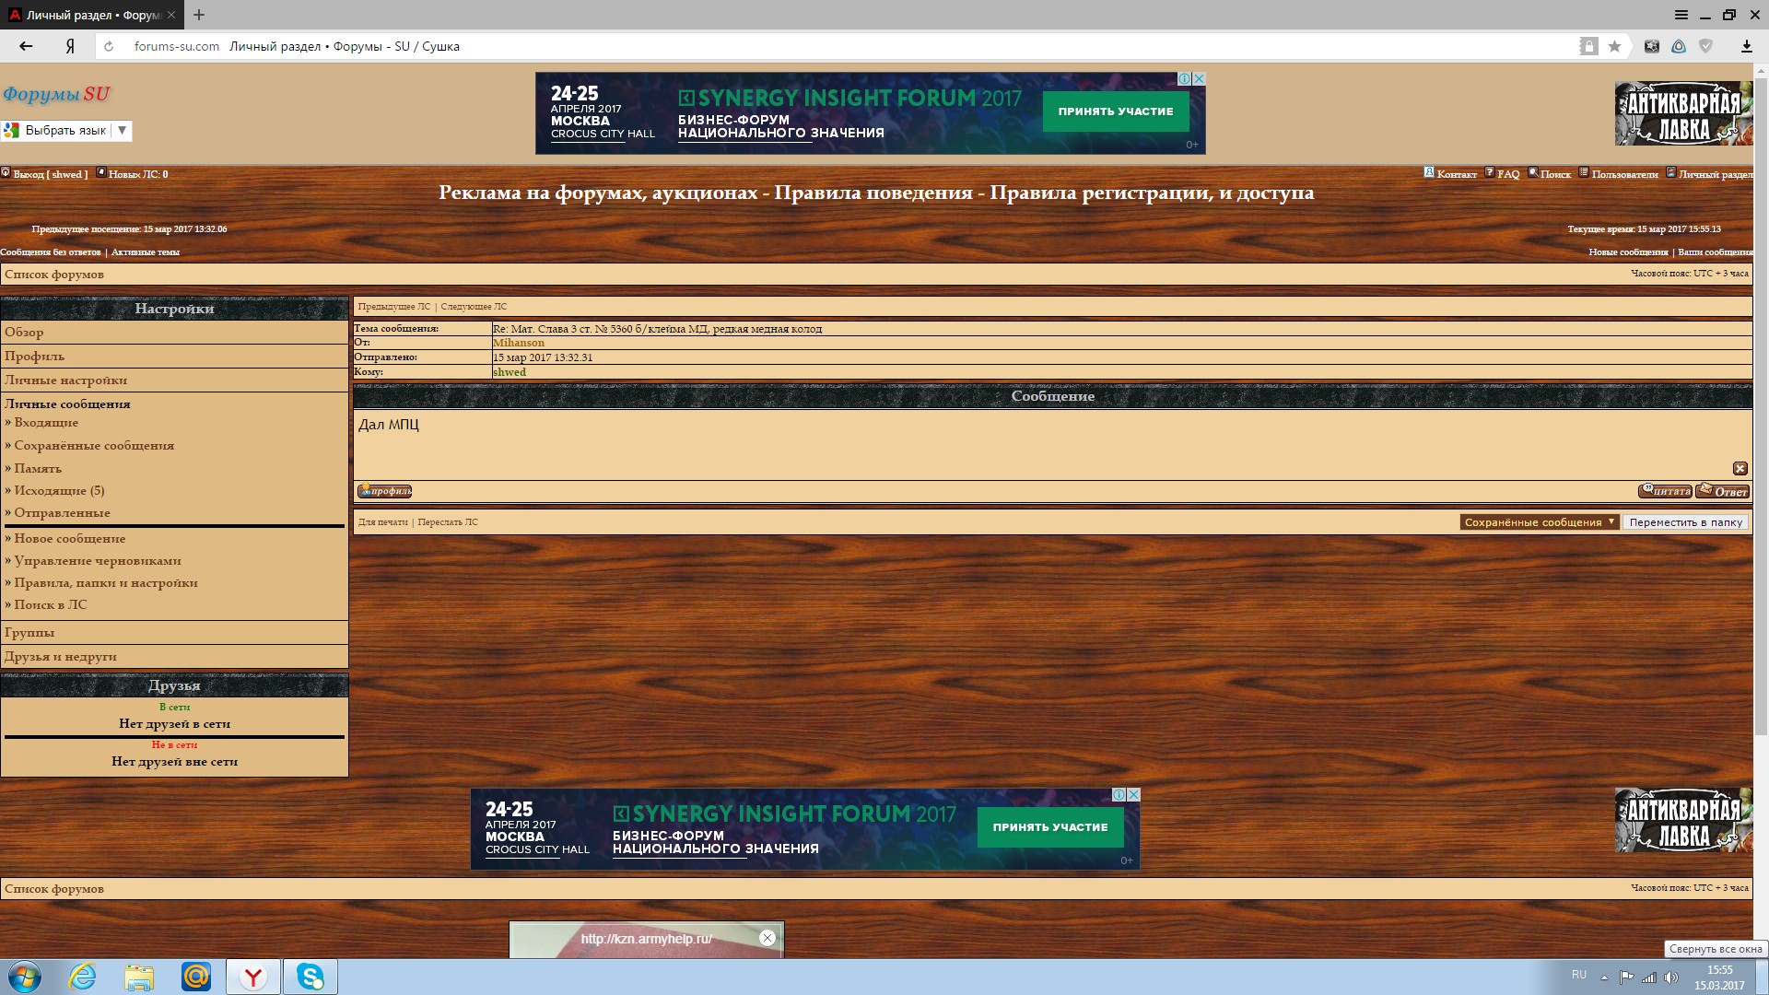Click Для печати link
This screenshot has width=1769, height=995.
tap(382, 521)
